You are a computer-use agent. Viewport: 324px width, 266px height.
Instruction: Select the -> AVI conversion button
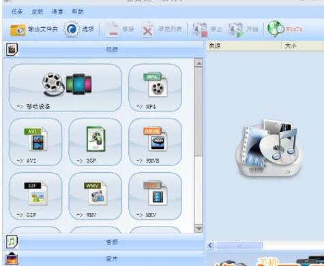point(35,142)
